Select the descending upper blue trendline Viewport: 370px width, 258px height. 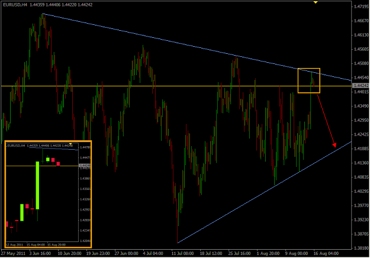coord(197,47)
